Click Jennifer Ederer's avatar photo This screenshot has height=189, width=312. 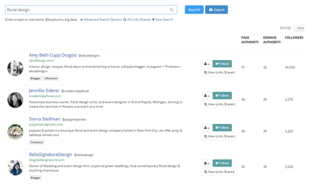15,100
